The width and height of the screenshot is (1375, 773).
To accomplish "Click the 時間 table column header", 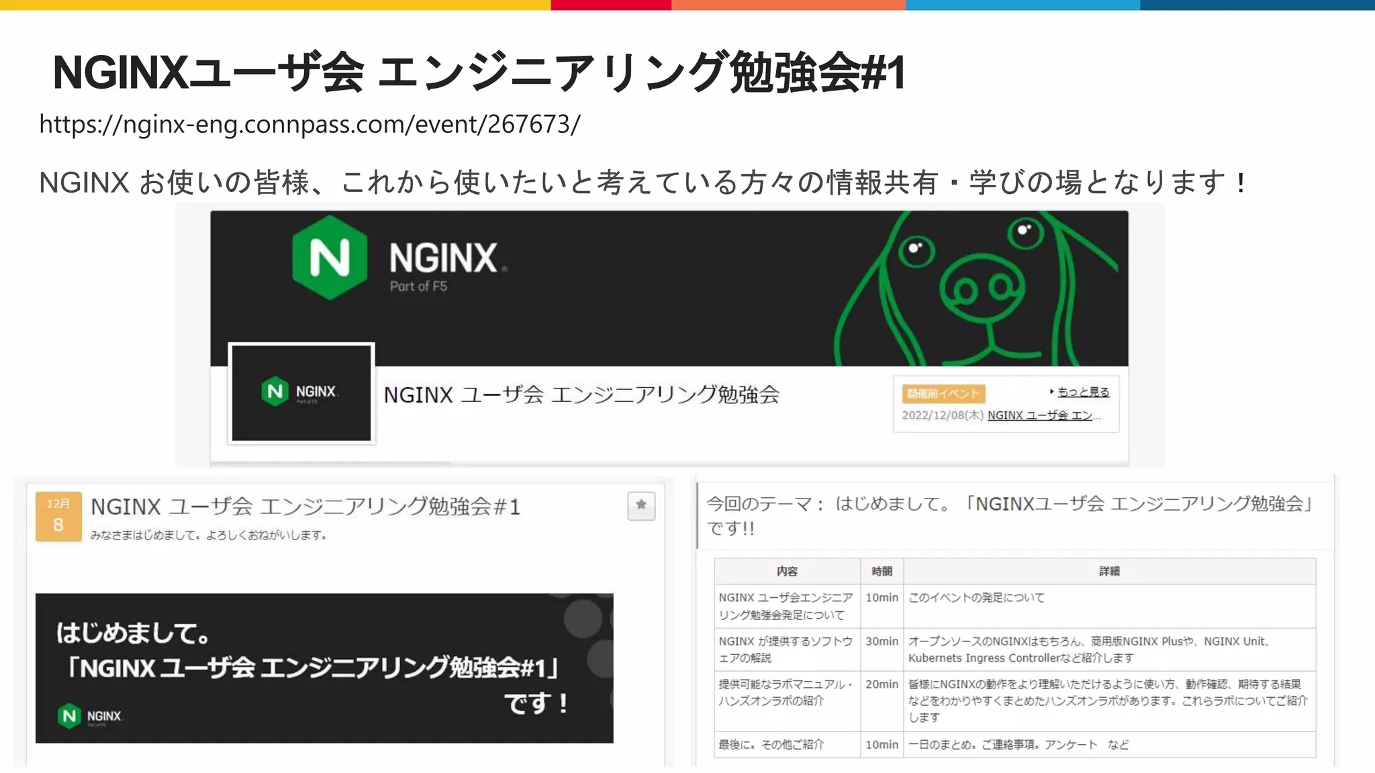I will click(x=882, y=571).
